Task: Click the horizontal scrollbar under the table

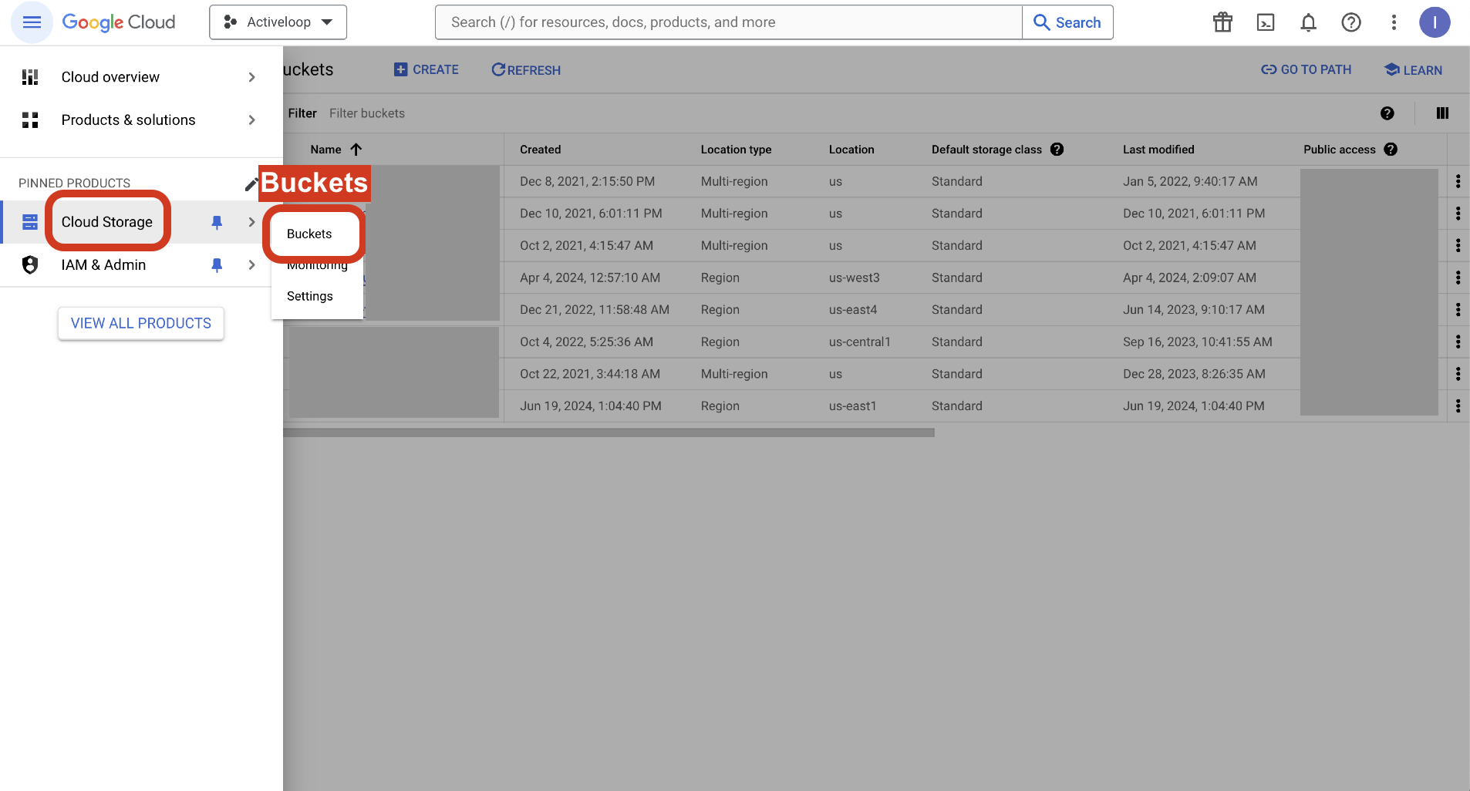Action: click(x=609, y=433)
